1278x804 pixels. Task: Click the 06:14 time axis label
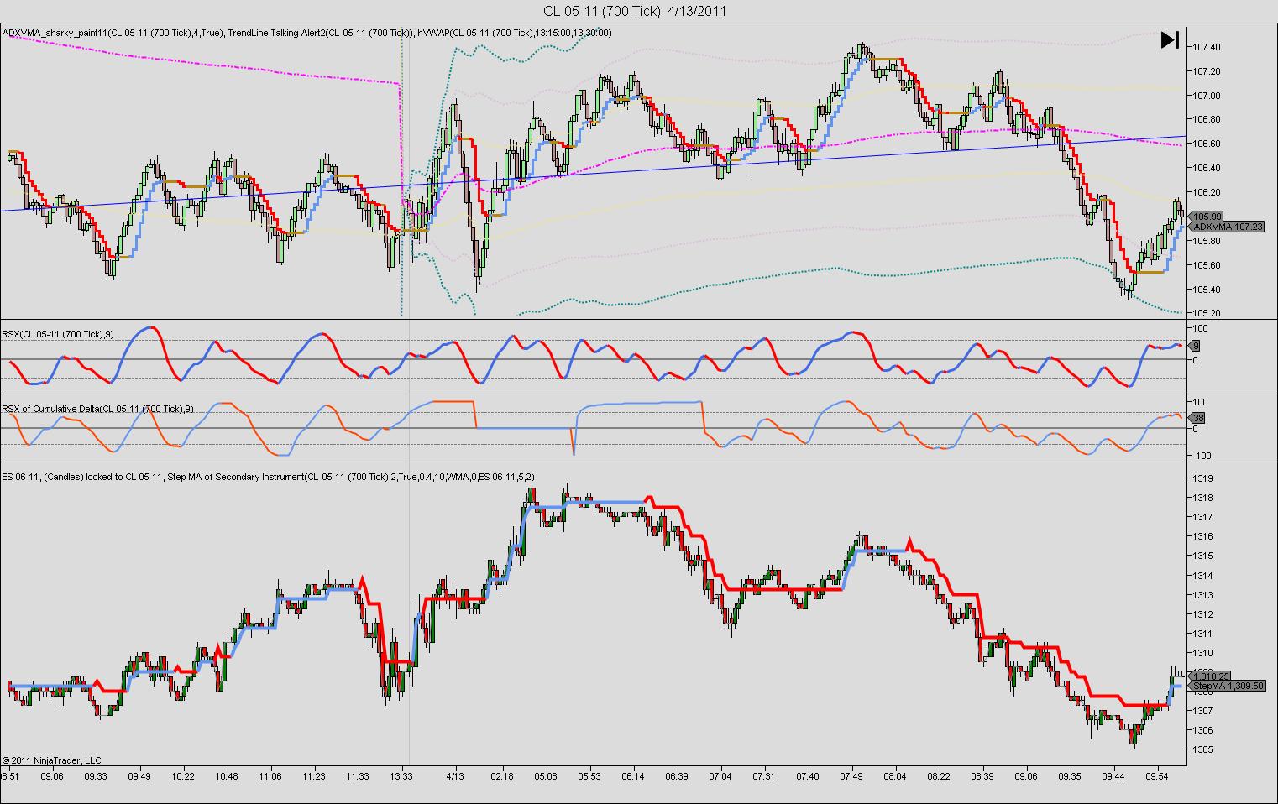633,776
